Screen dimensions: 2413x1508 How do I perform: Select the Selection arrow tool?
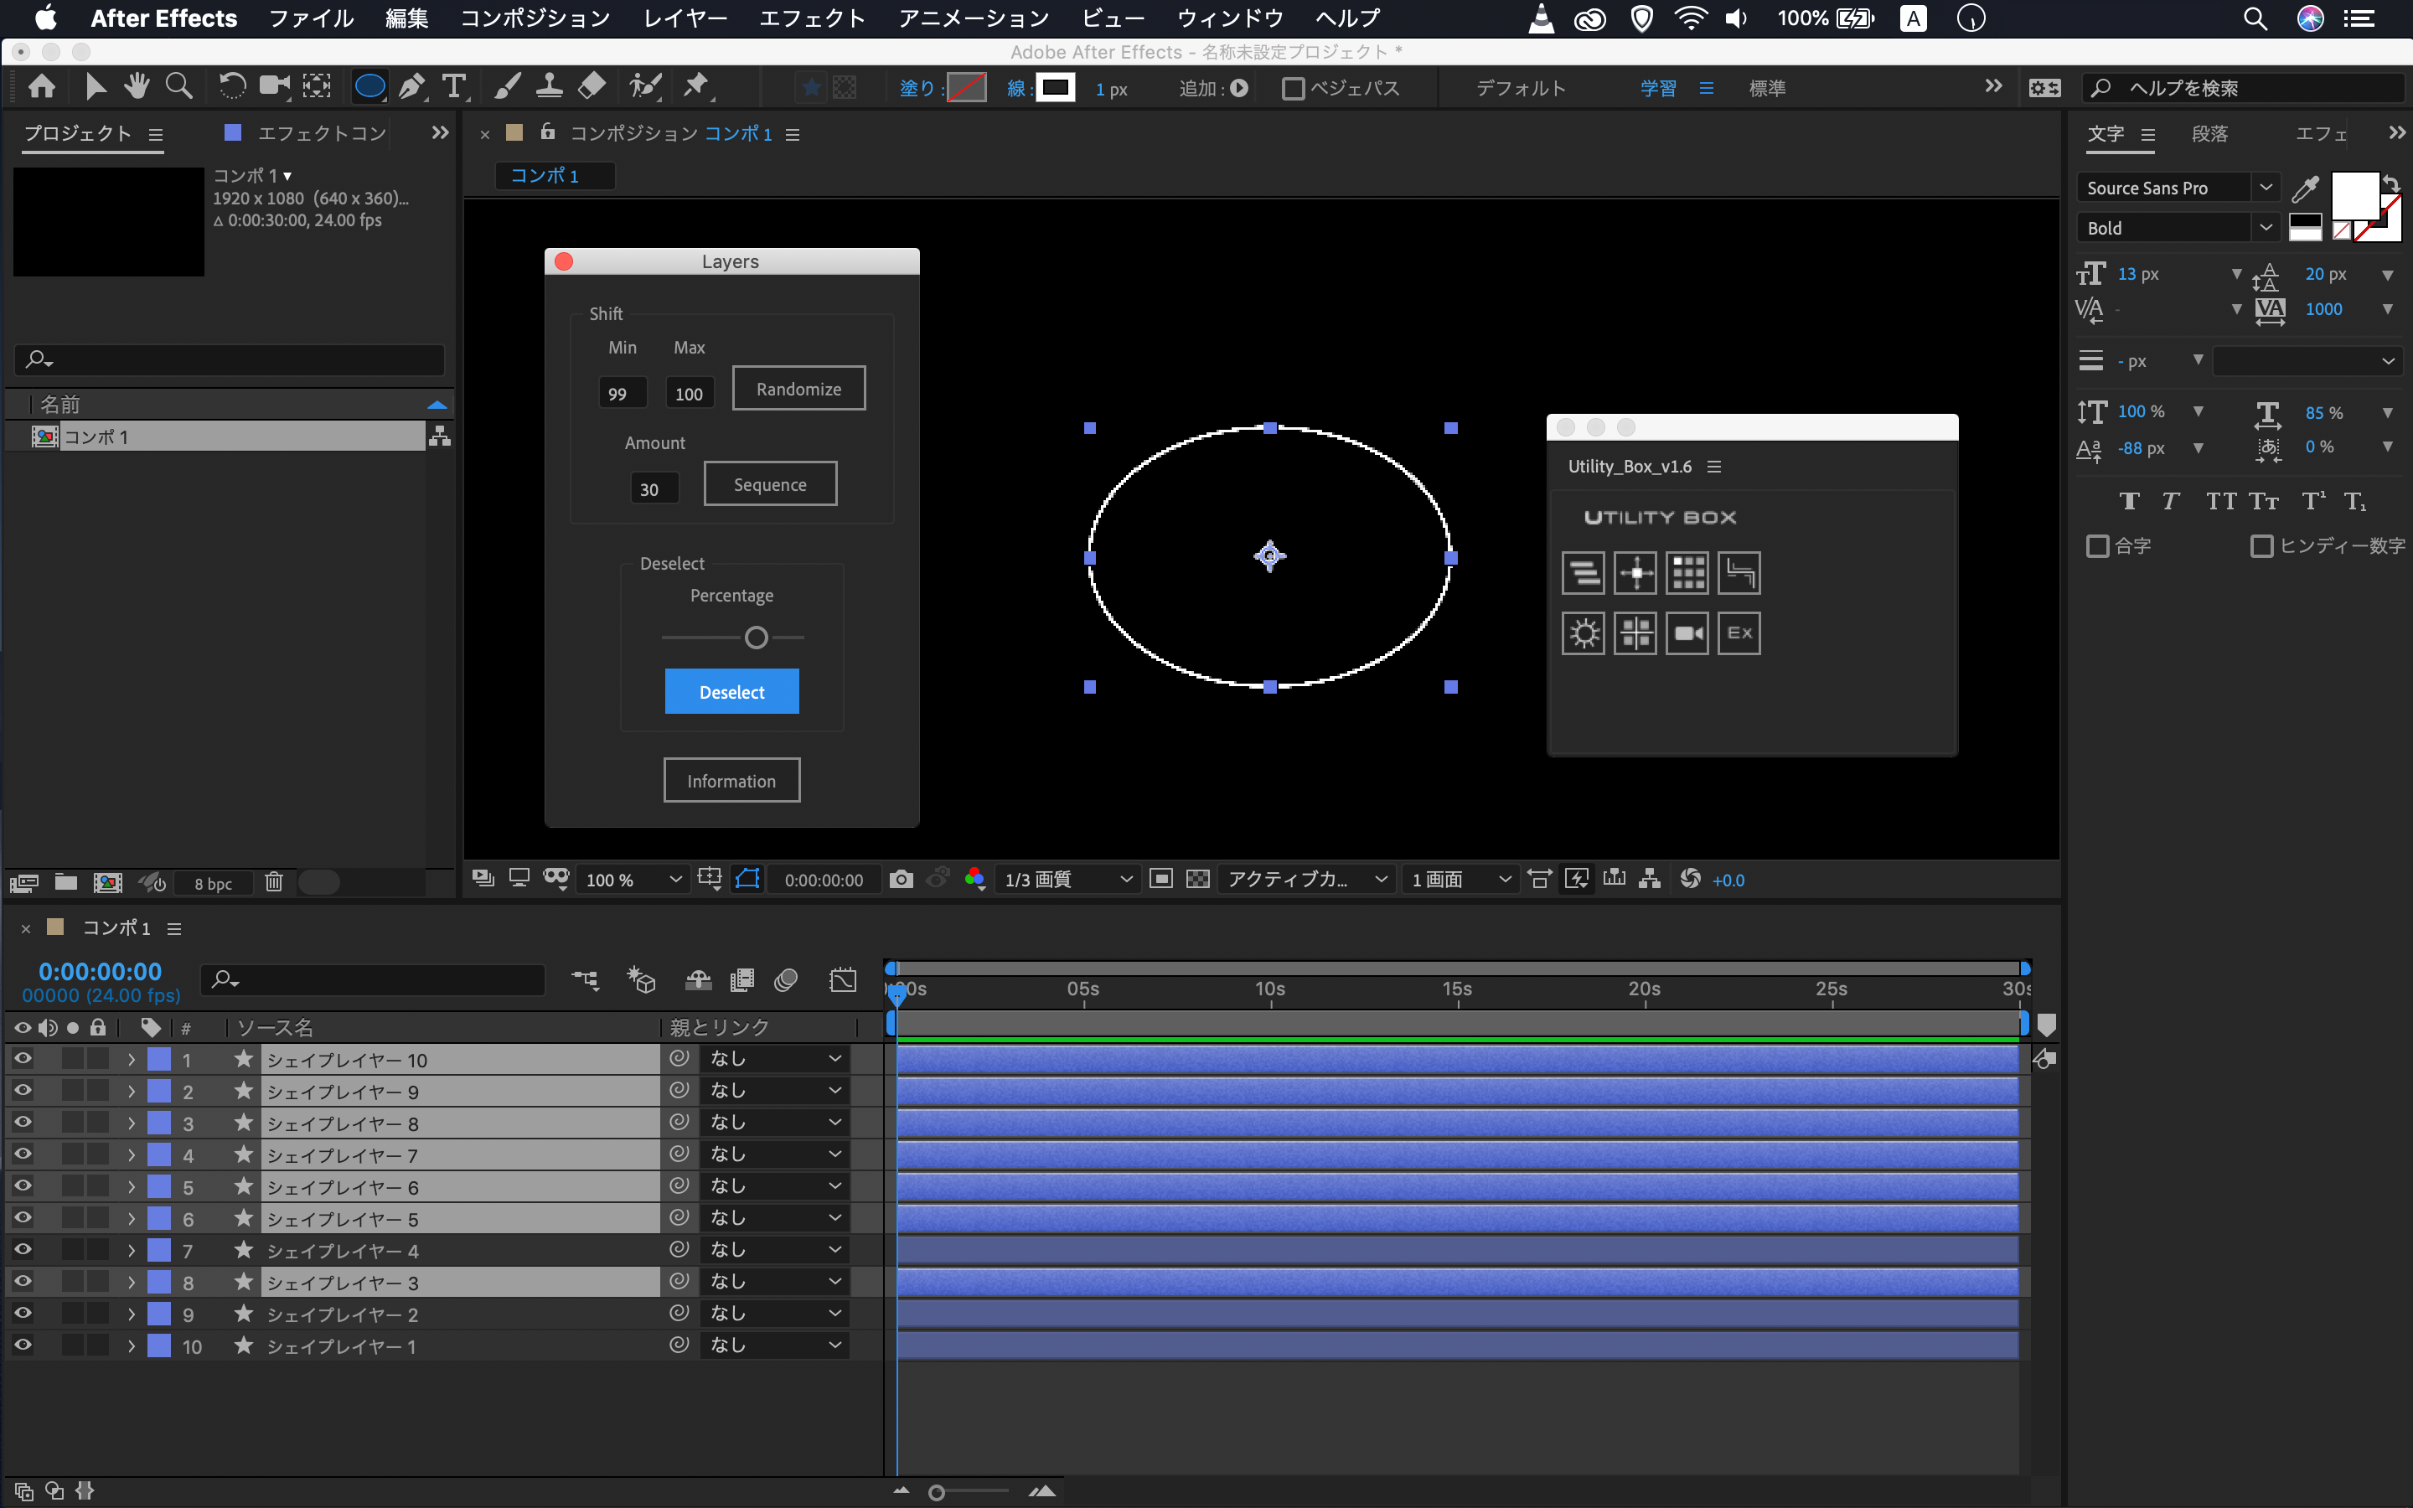(96, 87)
